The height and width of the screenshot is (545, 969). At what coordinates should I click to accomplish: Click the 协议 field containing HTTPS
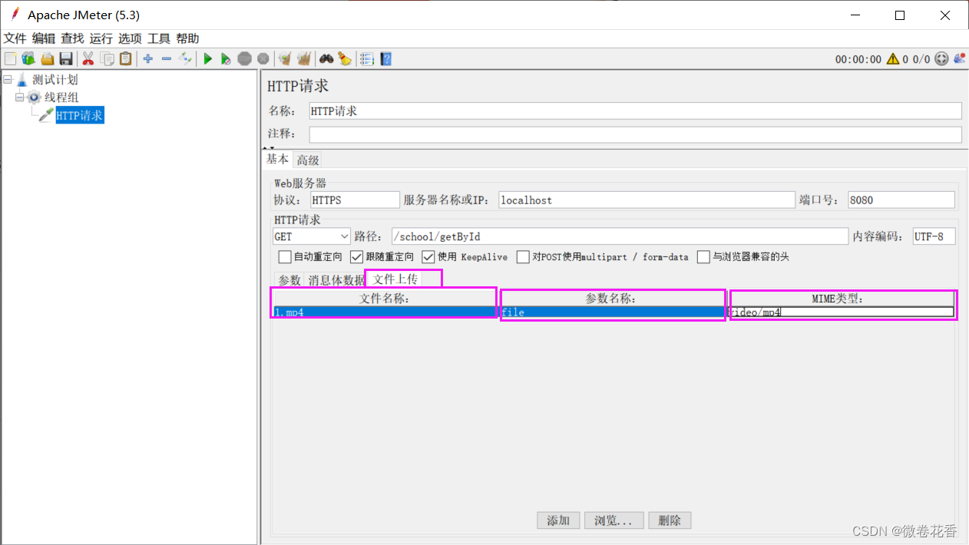356,200
